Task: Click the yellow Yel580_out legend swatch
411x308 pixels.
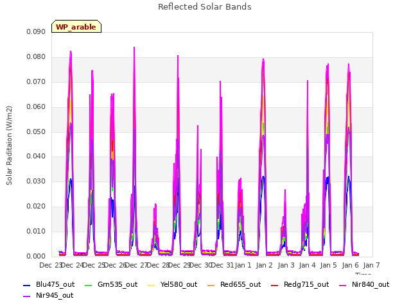Action: coord(152,285)
